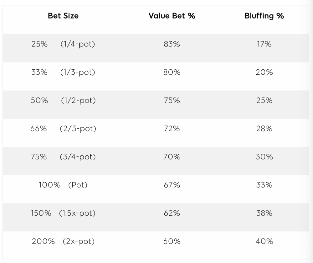Click the 80% value bet cell

tap(172, 72)
